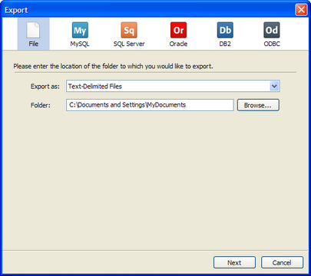Proceed with the Next button
311x276 pixels.
click(234, 262)
